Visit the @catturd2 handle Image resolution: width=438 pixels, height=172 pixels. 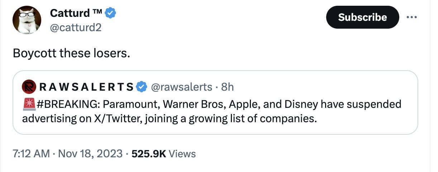pos(75,27)
